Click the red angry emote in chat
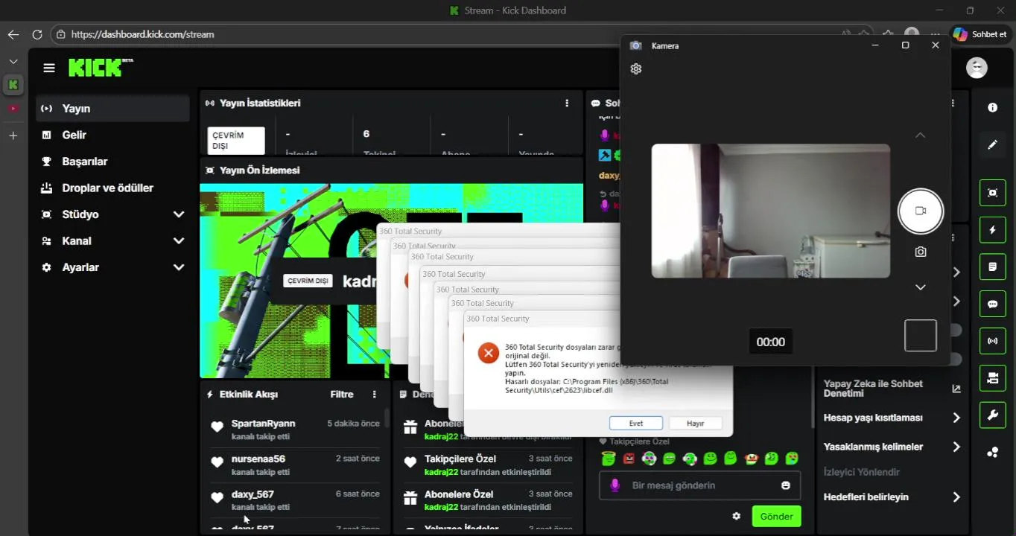The height and width of the screenshot is (536, 1016). 629,459
